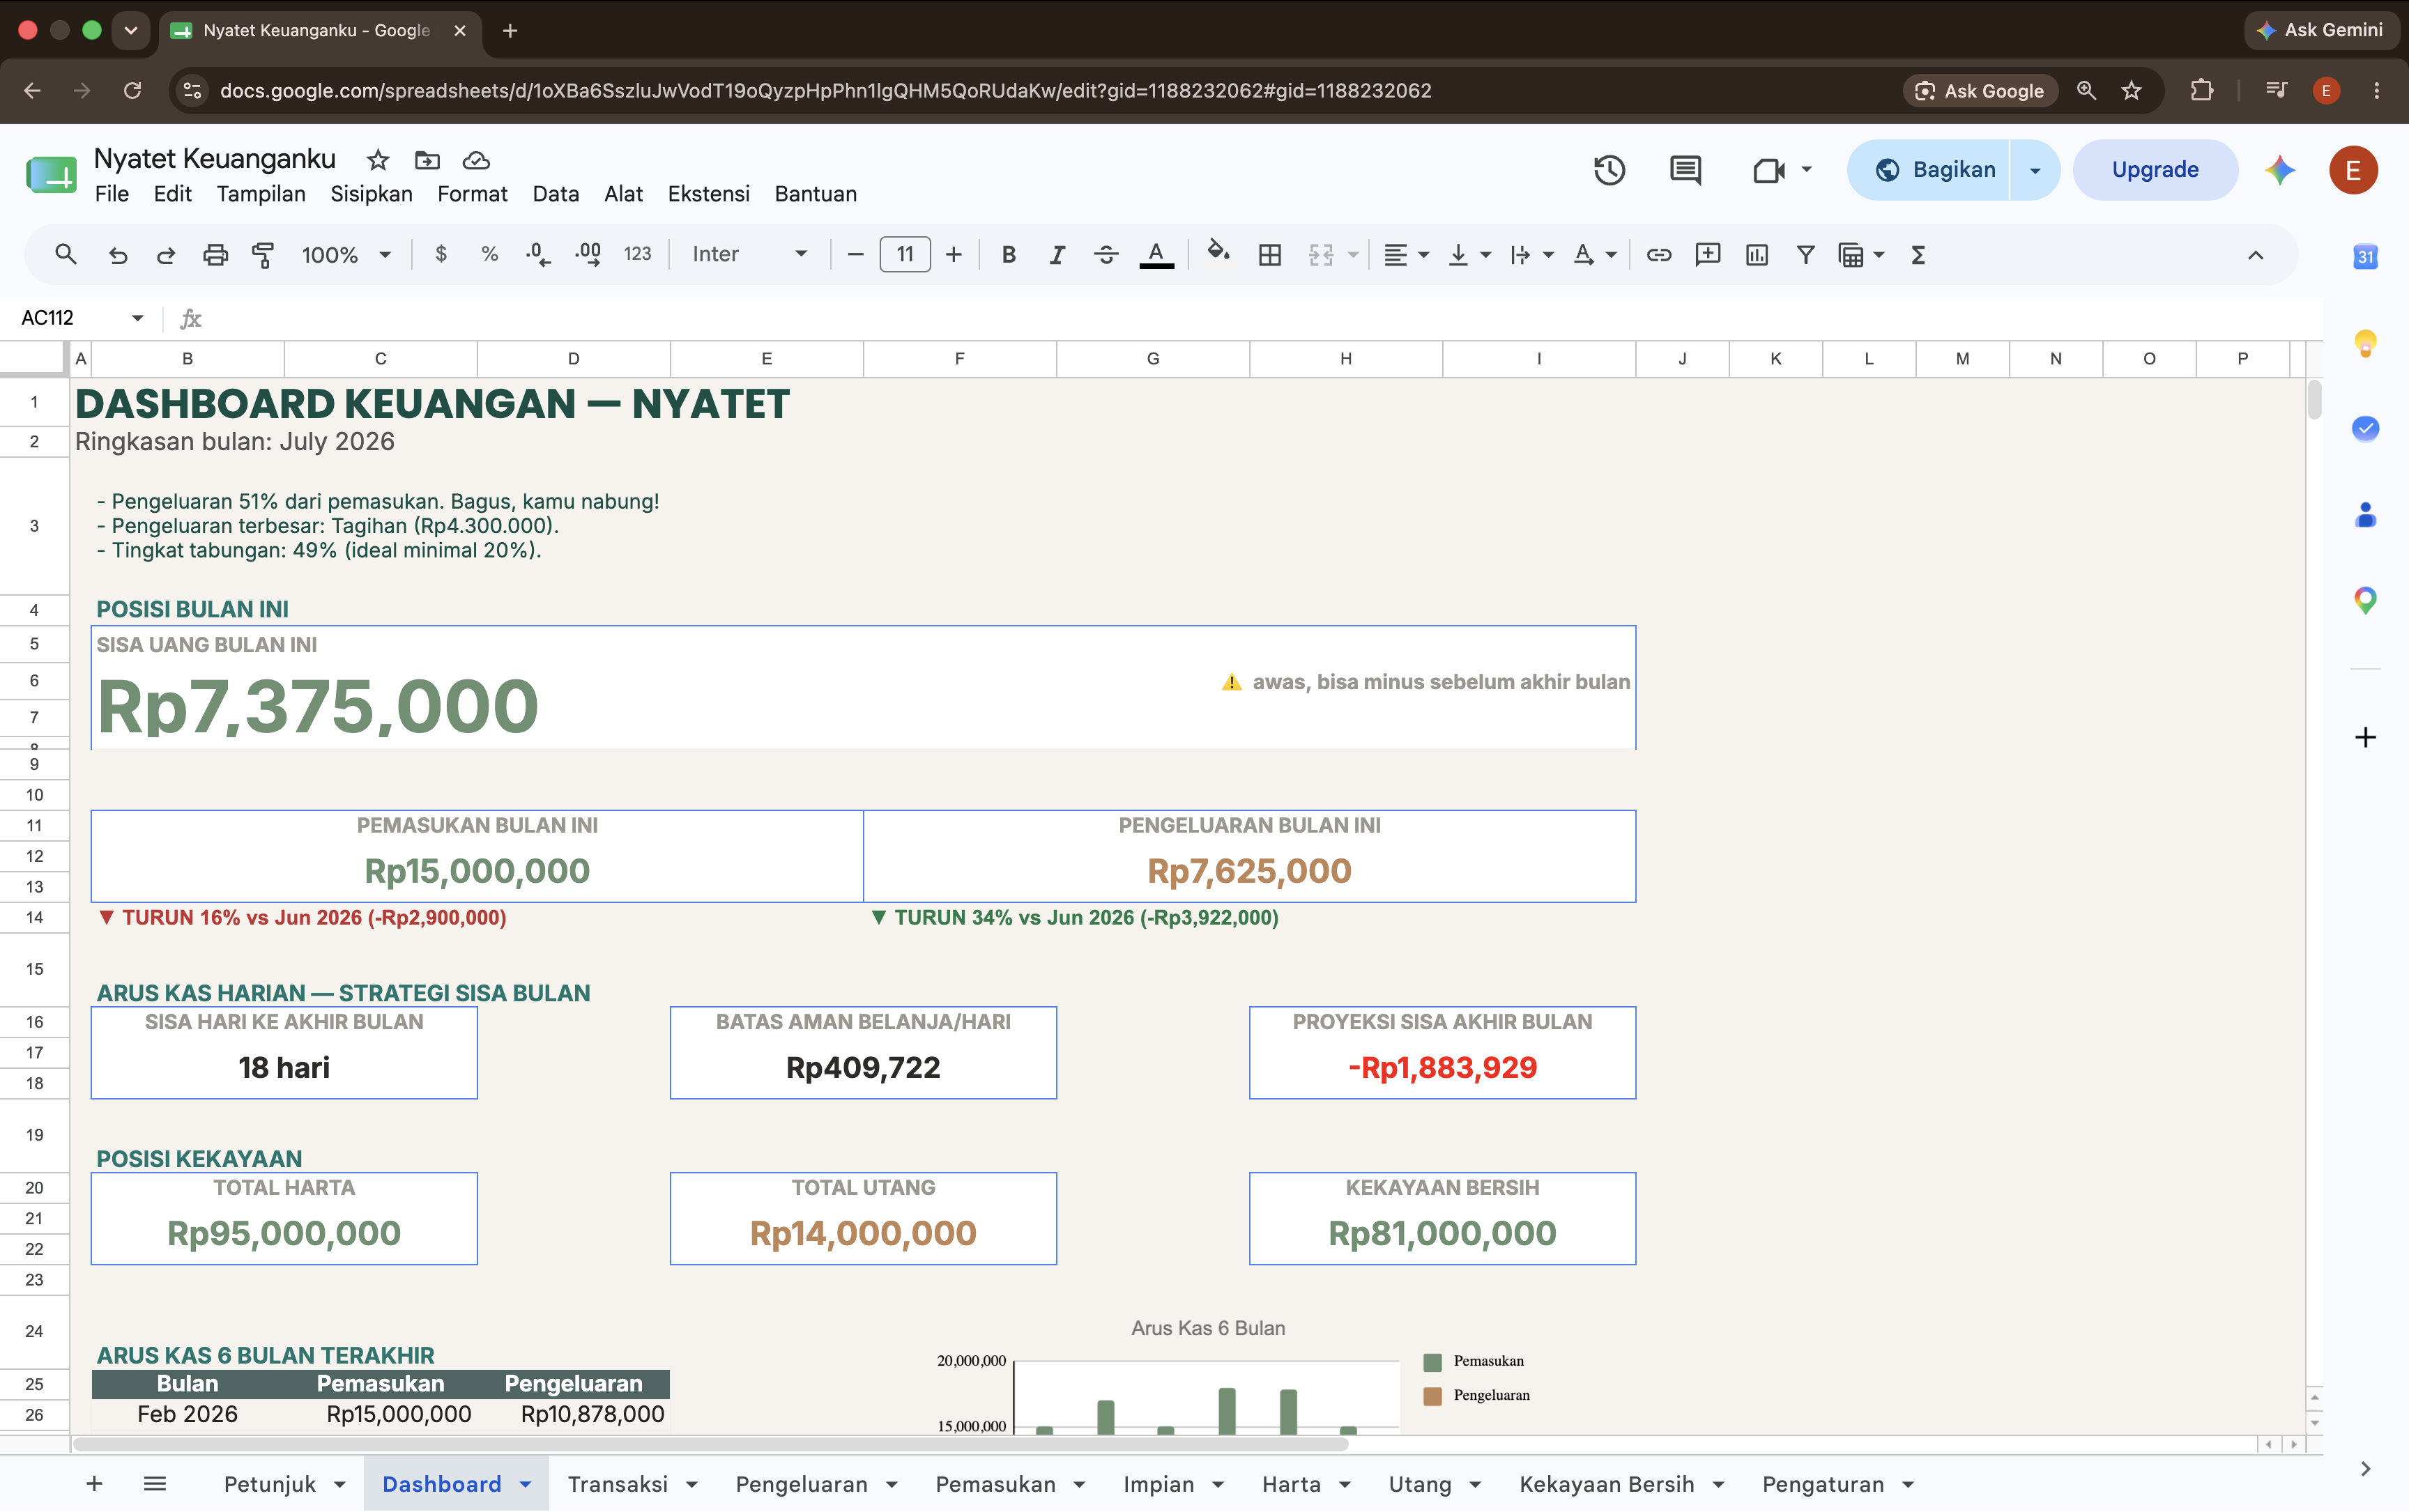The height and width of the screenshot is (1512, 2409).
Task: Toggle bold formatting
Action: tap(1009, 255)
